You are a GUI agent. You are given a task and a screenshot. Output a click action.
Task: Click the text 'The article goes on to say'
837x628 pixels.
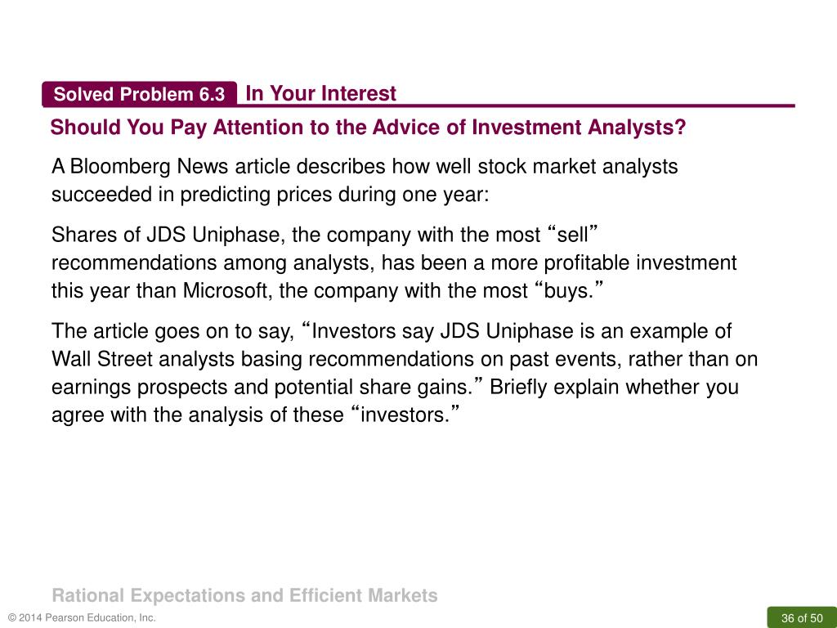pos(173,332)
